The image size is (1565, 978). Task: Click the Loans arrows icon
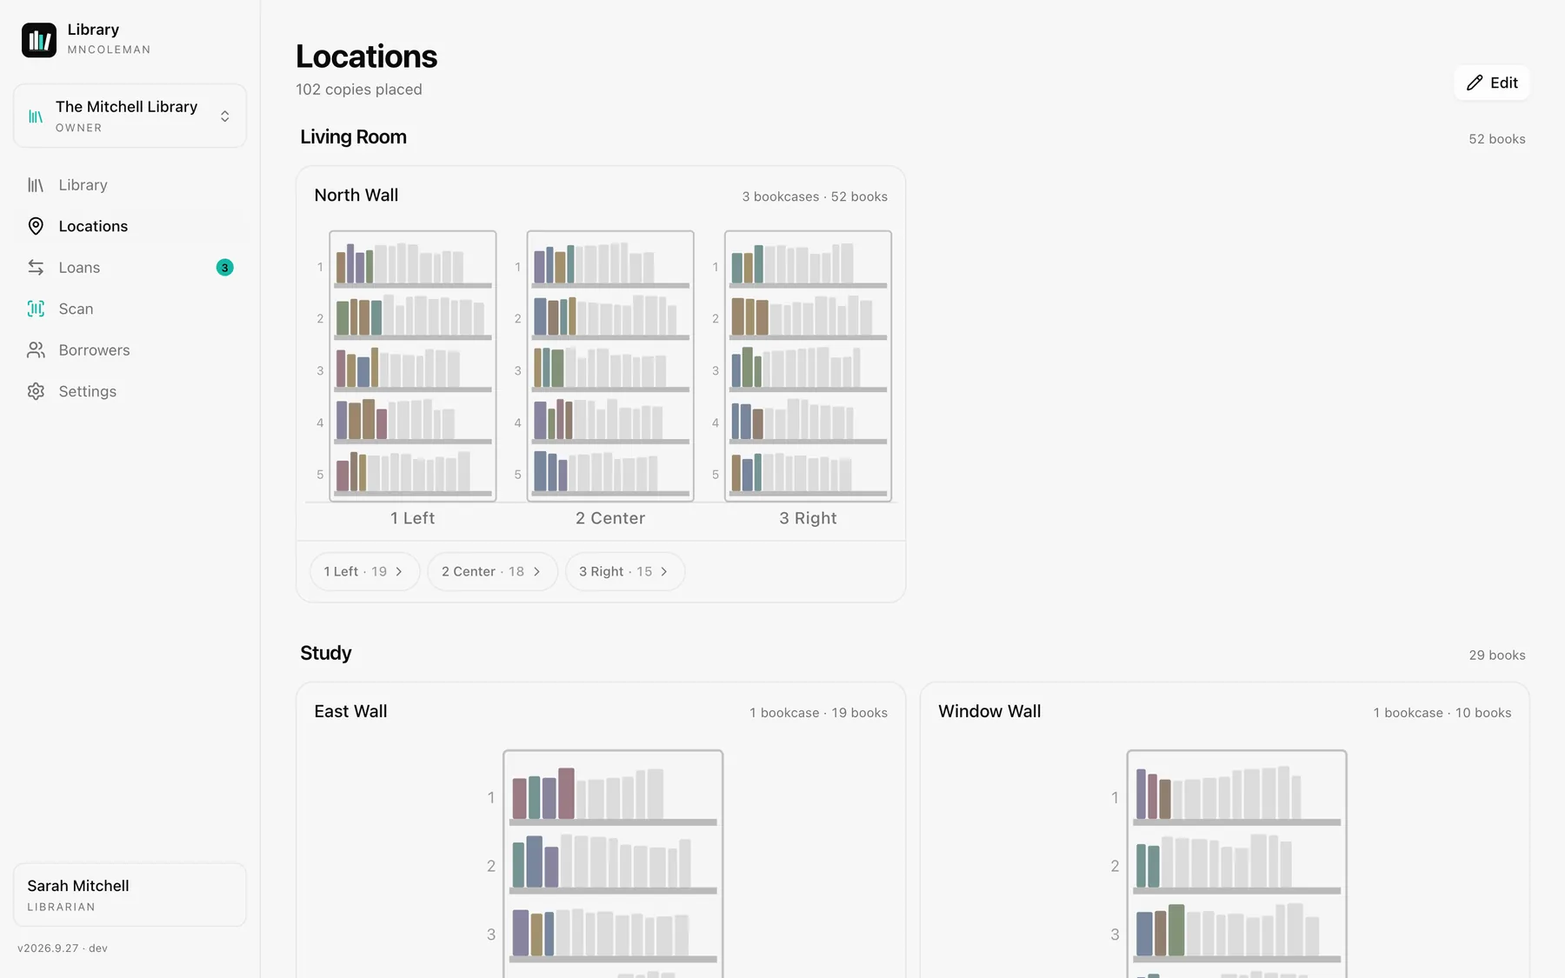(x=36, y=268)
